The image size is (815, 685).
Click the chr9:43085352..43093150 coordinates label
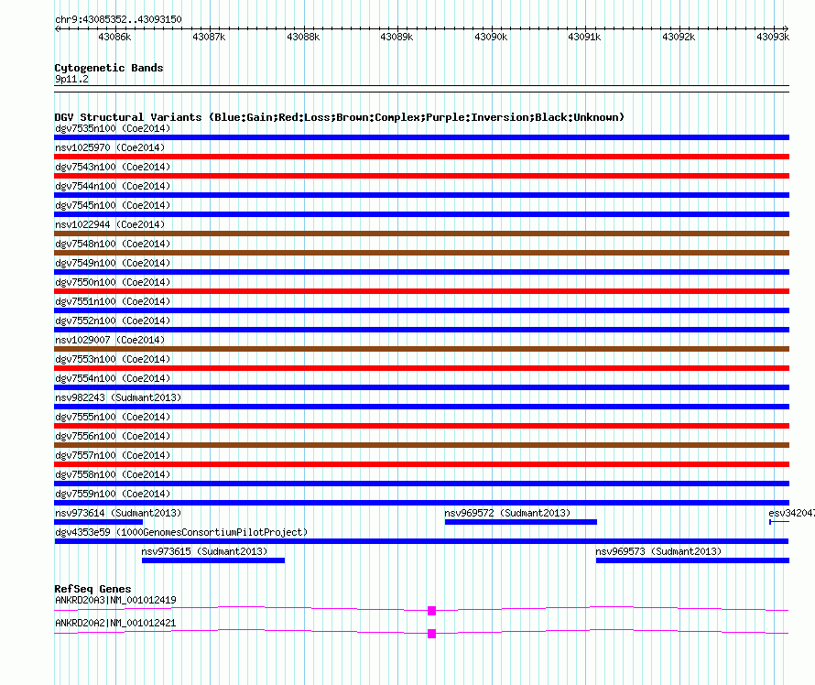[x=118, y=19]
